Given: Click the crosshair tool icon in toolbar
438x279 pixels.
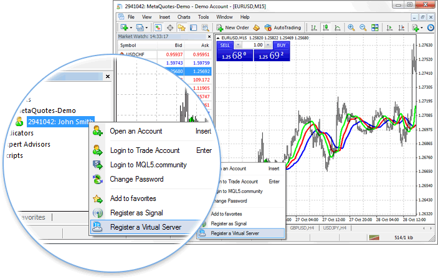Looking at the screenshot, I should (x=169, y=27).
